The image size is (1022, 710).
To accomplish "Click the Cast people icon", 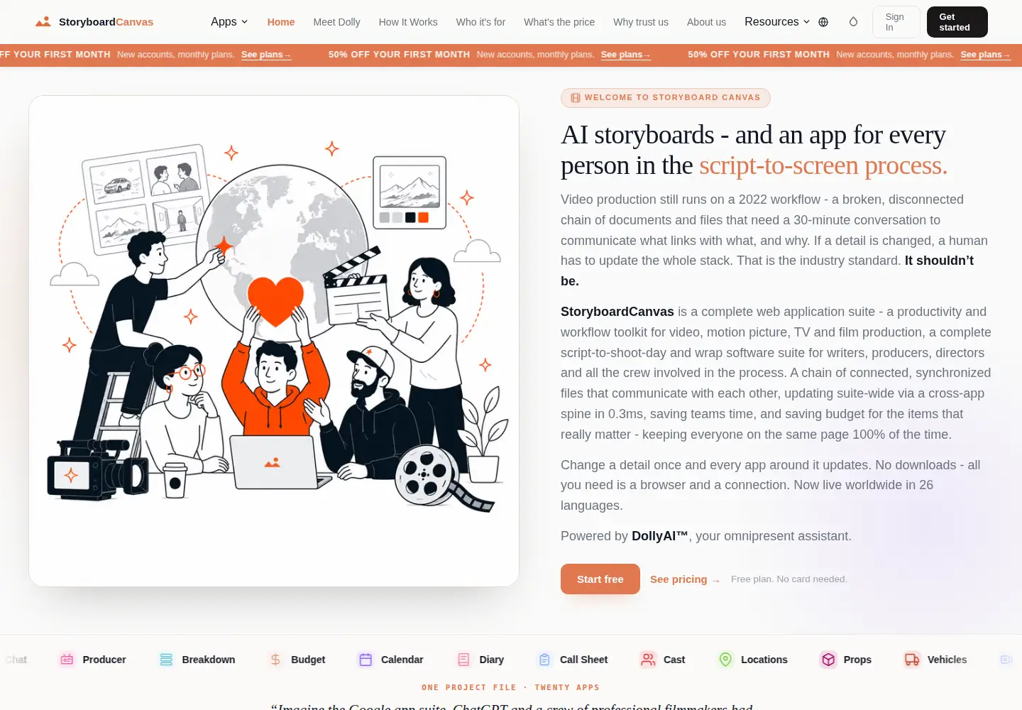I will pos(648,660).
